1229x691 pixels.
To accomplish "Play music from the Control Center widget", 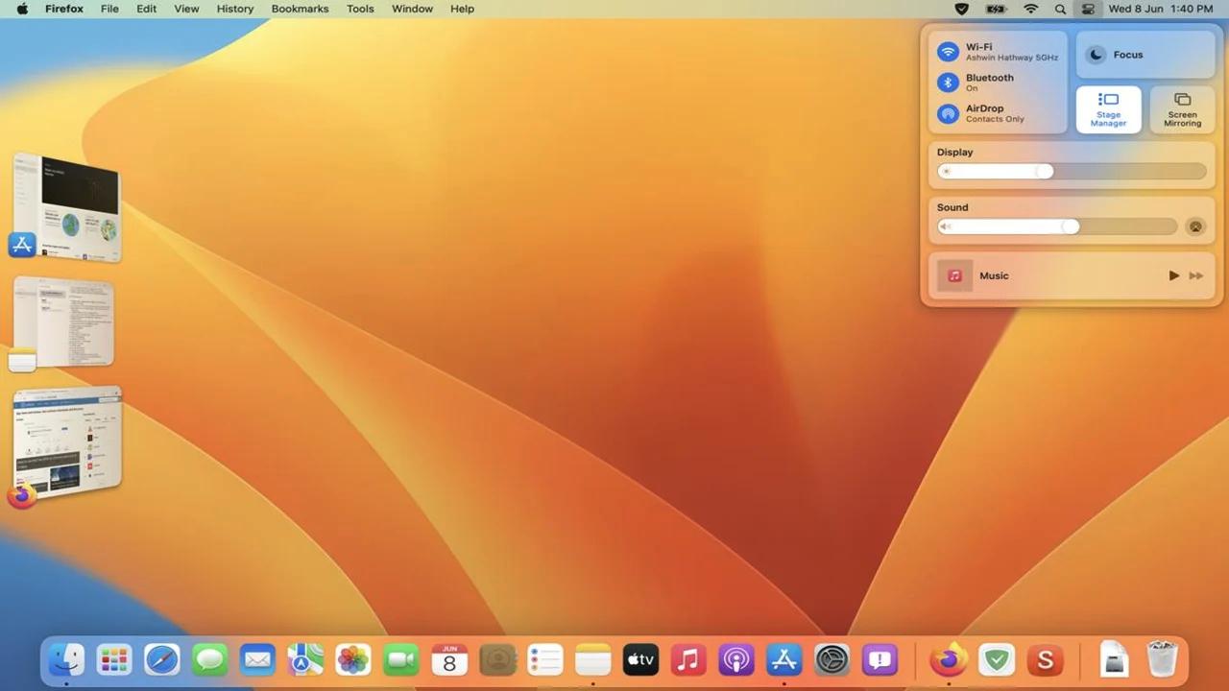I will pyautogui.click(x=1173, y=275).
